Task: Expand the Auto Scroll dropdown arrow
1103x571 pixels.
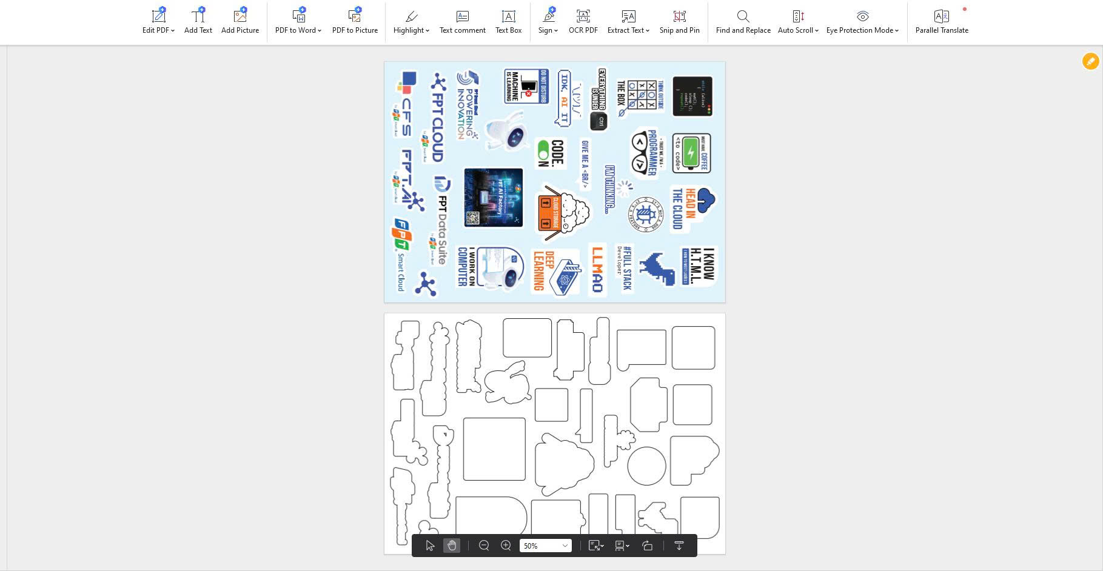Action: [x=817, y=31]
